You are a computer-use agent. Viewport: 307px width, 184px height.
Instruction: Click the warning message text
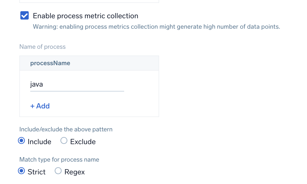click(156, 26)
